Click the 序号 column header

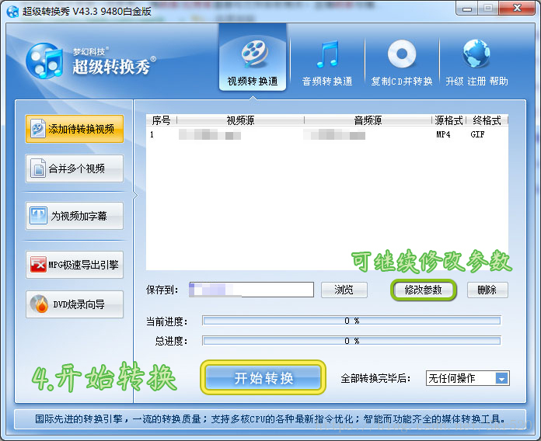tap(161, 120)
